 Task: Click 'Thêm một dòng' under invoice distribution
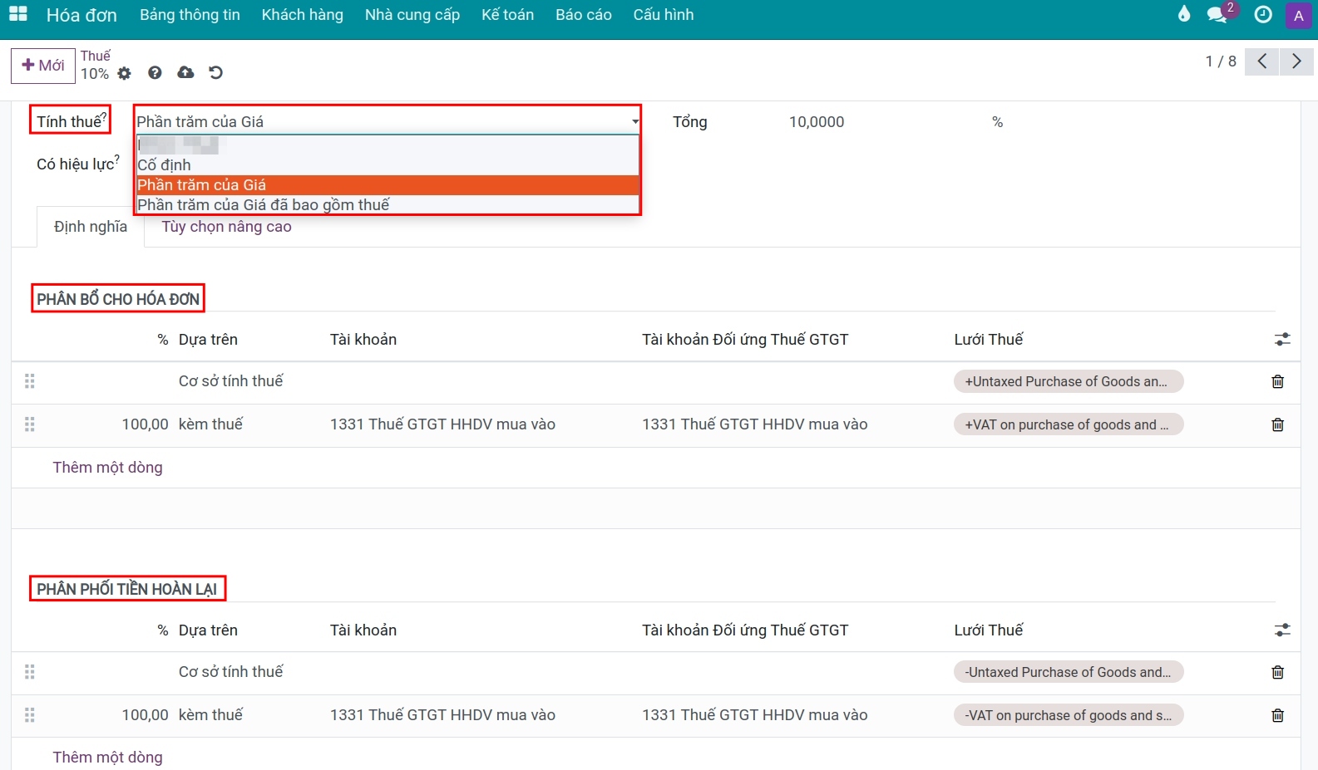108,468
